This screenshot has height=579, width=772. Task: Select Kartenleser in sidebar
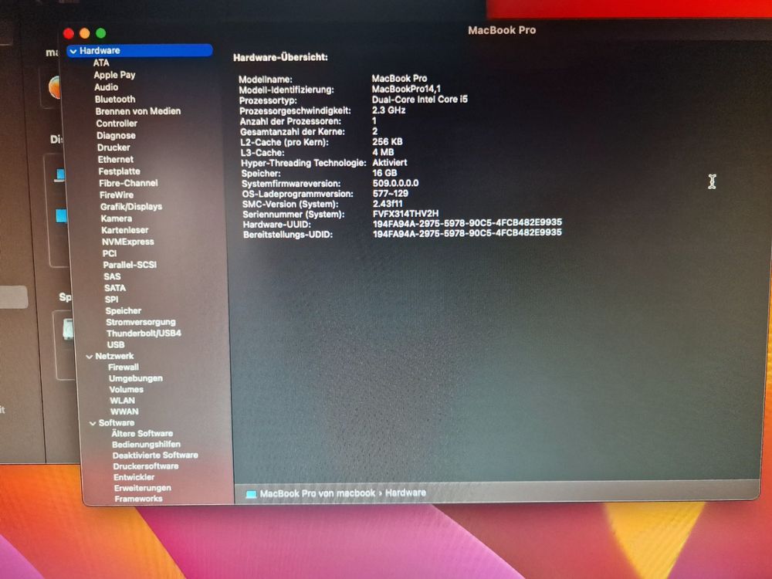(125, 230)
